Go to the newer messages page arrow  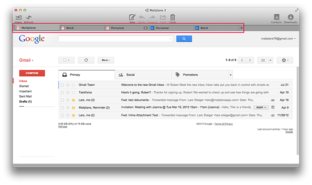click(242, 60)
